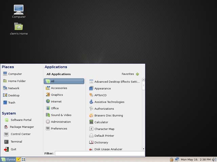Click the Elyssa menu button
Viewport: 217px width, 162px height.
tap(8, 159)
